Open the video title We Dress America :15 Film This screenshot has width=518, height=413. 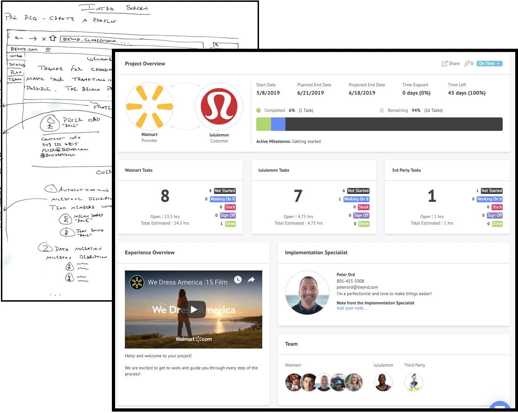point(188,282)
